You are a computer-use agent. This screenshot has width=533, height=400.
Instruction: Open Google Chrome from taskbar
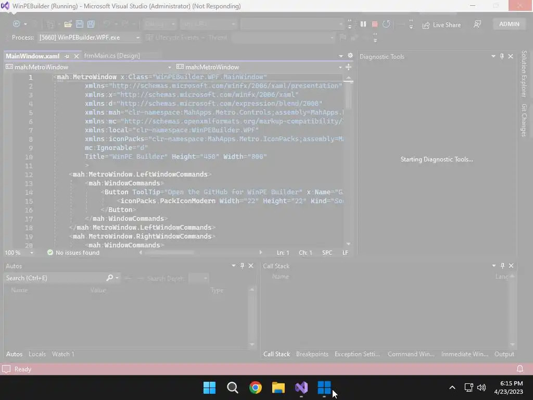pos(255,387)
